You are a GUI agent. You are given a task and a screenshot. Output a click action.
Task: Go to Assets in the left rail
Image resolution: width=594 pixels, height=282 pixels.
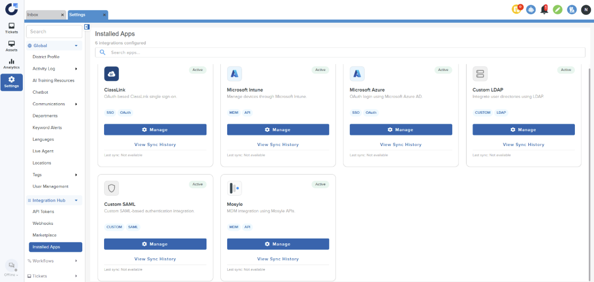tap(11, 46)
